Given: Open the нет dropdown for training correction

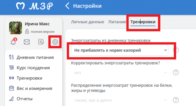Looking at the screenshot, I should 120,73.
